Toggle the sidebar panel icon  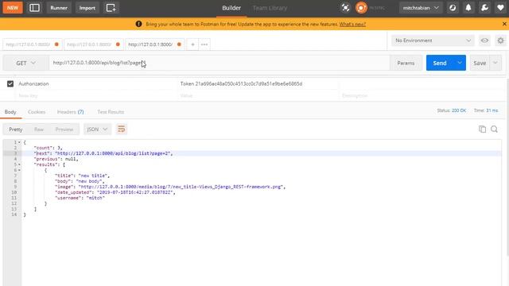pyautogui.click(x=34, y=8)
